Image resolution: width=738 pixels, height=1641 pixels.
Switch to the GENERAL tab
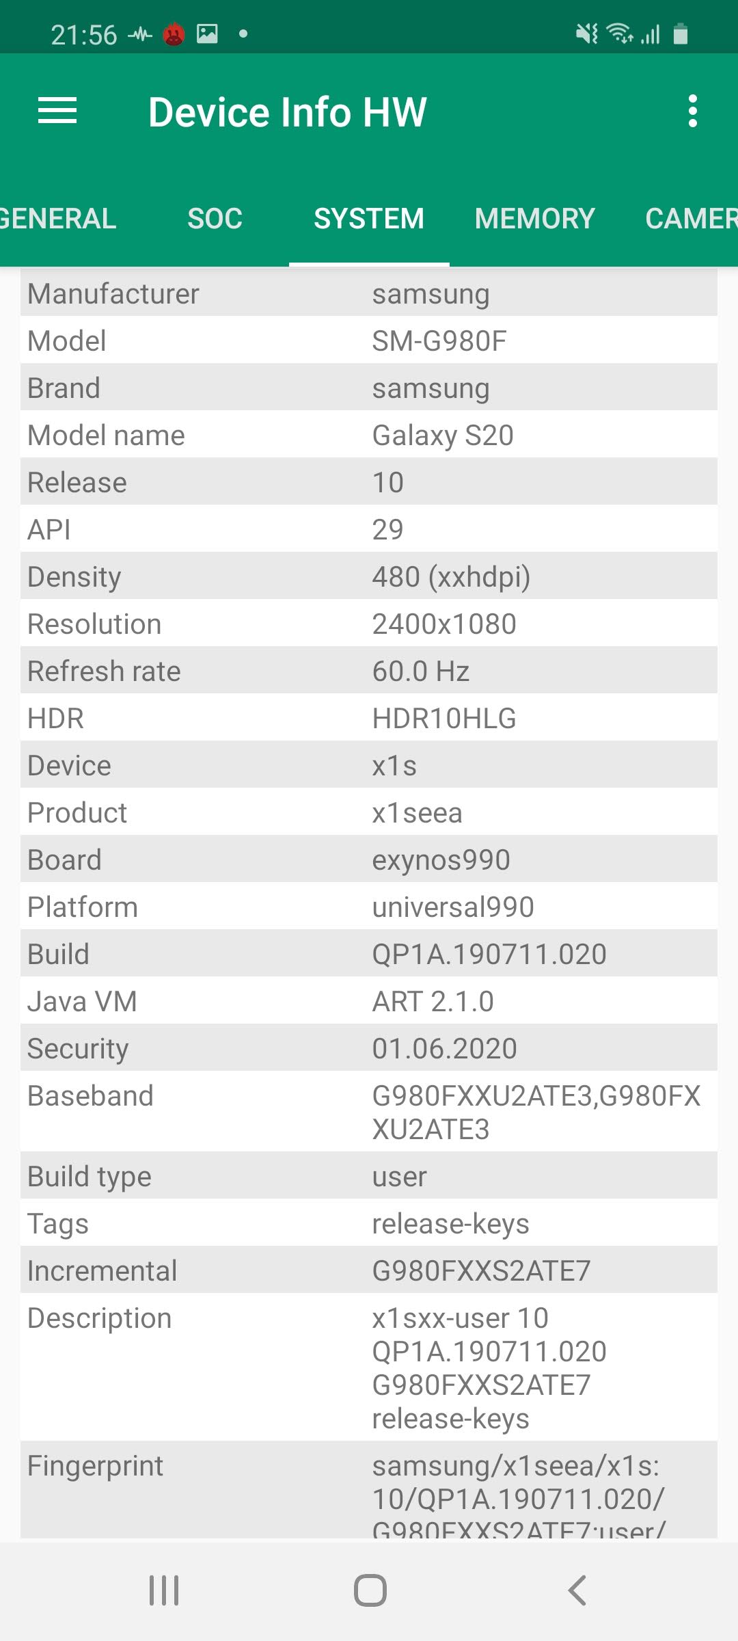pos(58,219)
